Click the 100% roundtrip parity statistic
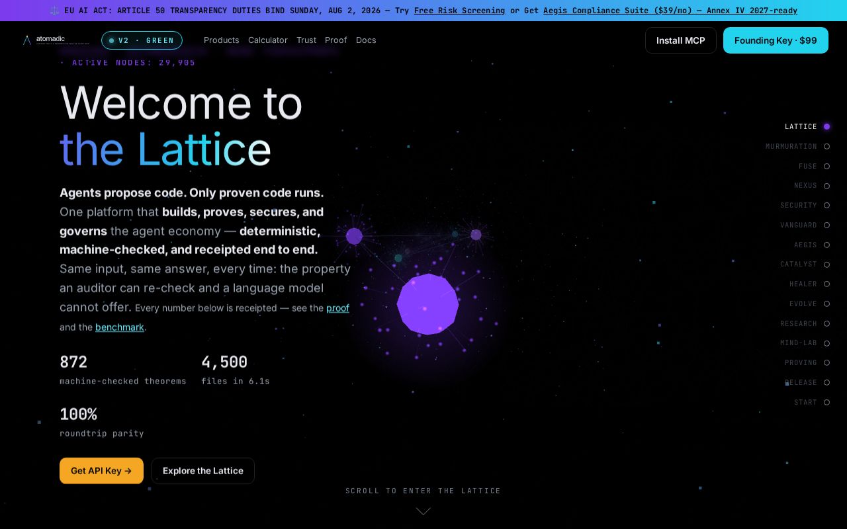 tap(102, 423)
